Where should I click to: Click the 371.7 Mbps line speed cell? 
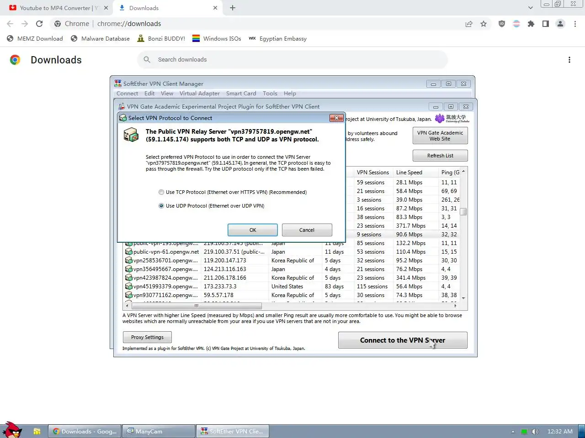410,226
